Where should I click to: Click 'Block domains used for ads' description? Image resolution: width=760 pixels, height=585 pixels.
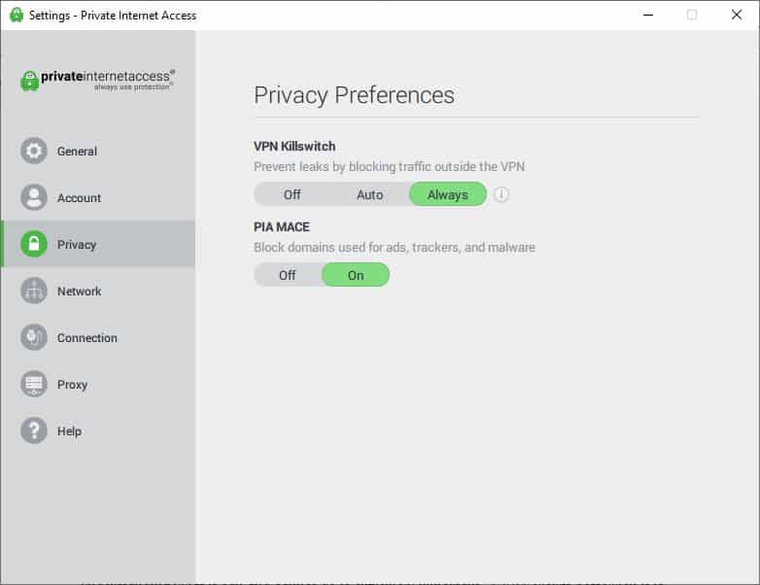click(395, 247)
